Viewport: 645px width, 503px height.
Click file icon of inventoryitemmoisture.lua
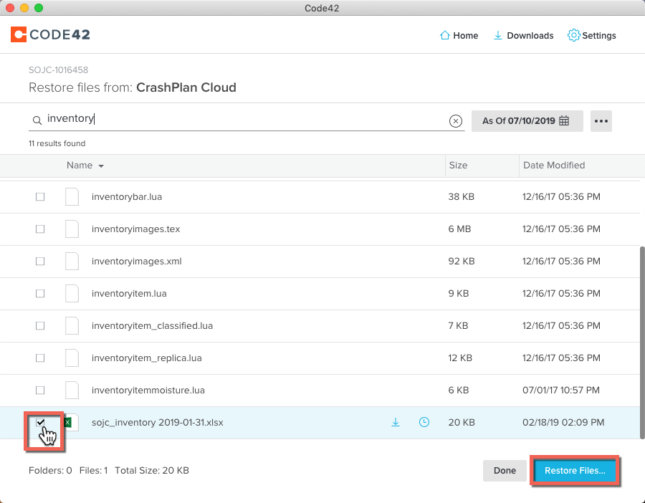72,390
